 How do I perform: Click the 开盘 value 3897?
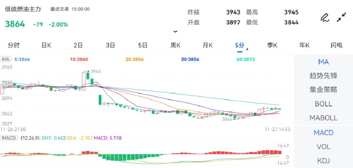click(233, 23)
